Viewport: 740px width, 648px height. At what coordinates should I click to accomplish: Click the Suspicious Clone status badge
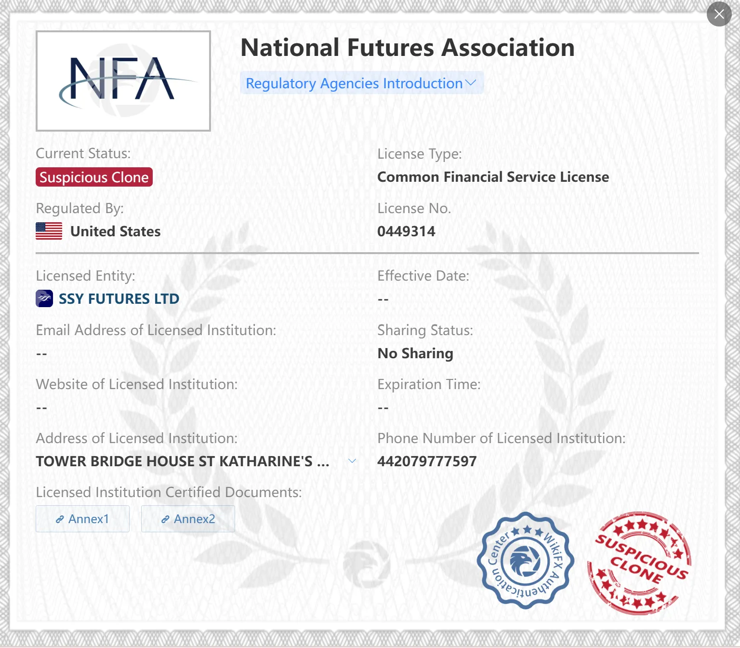coord(94,177)
